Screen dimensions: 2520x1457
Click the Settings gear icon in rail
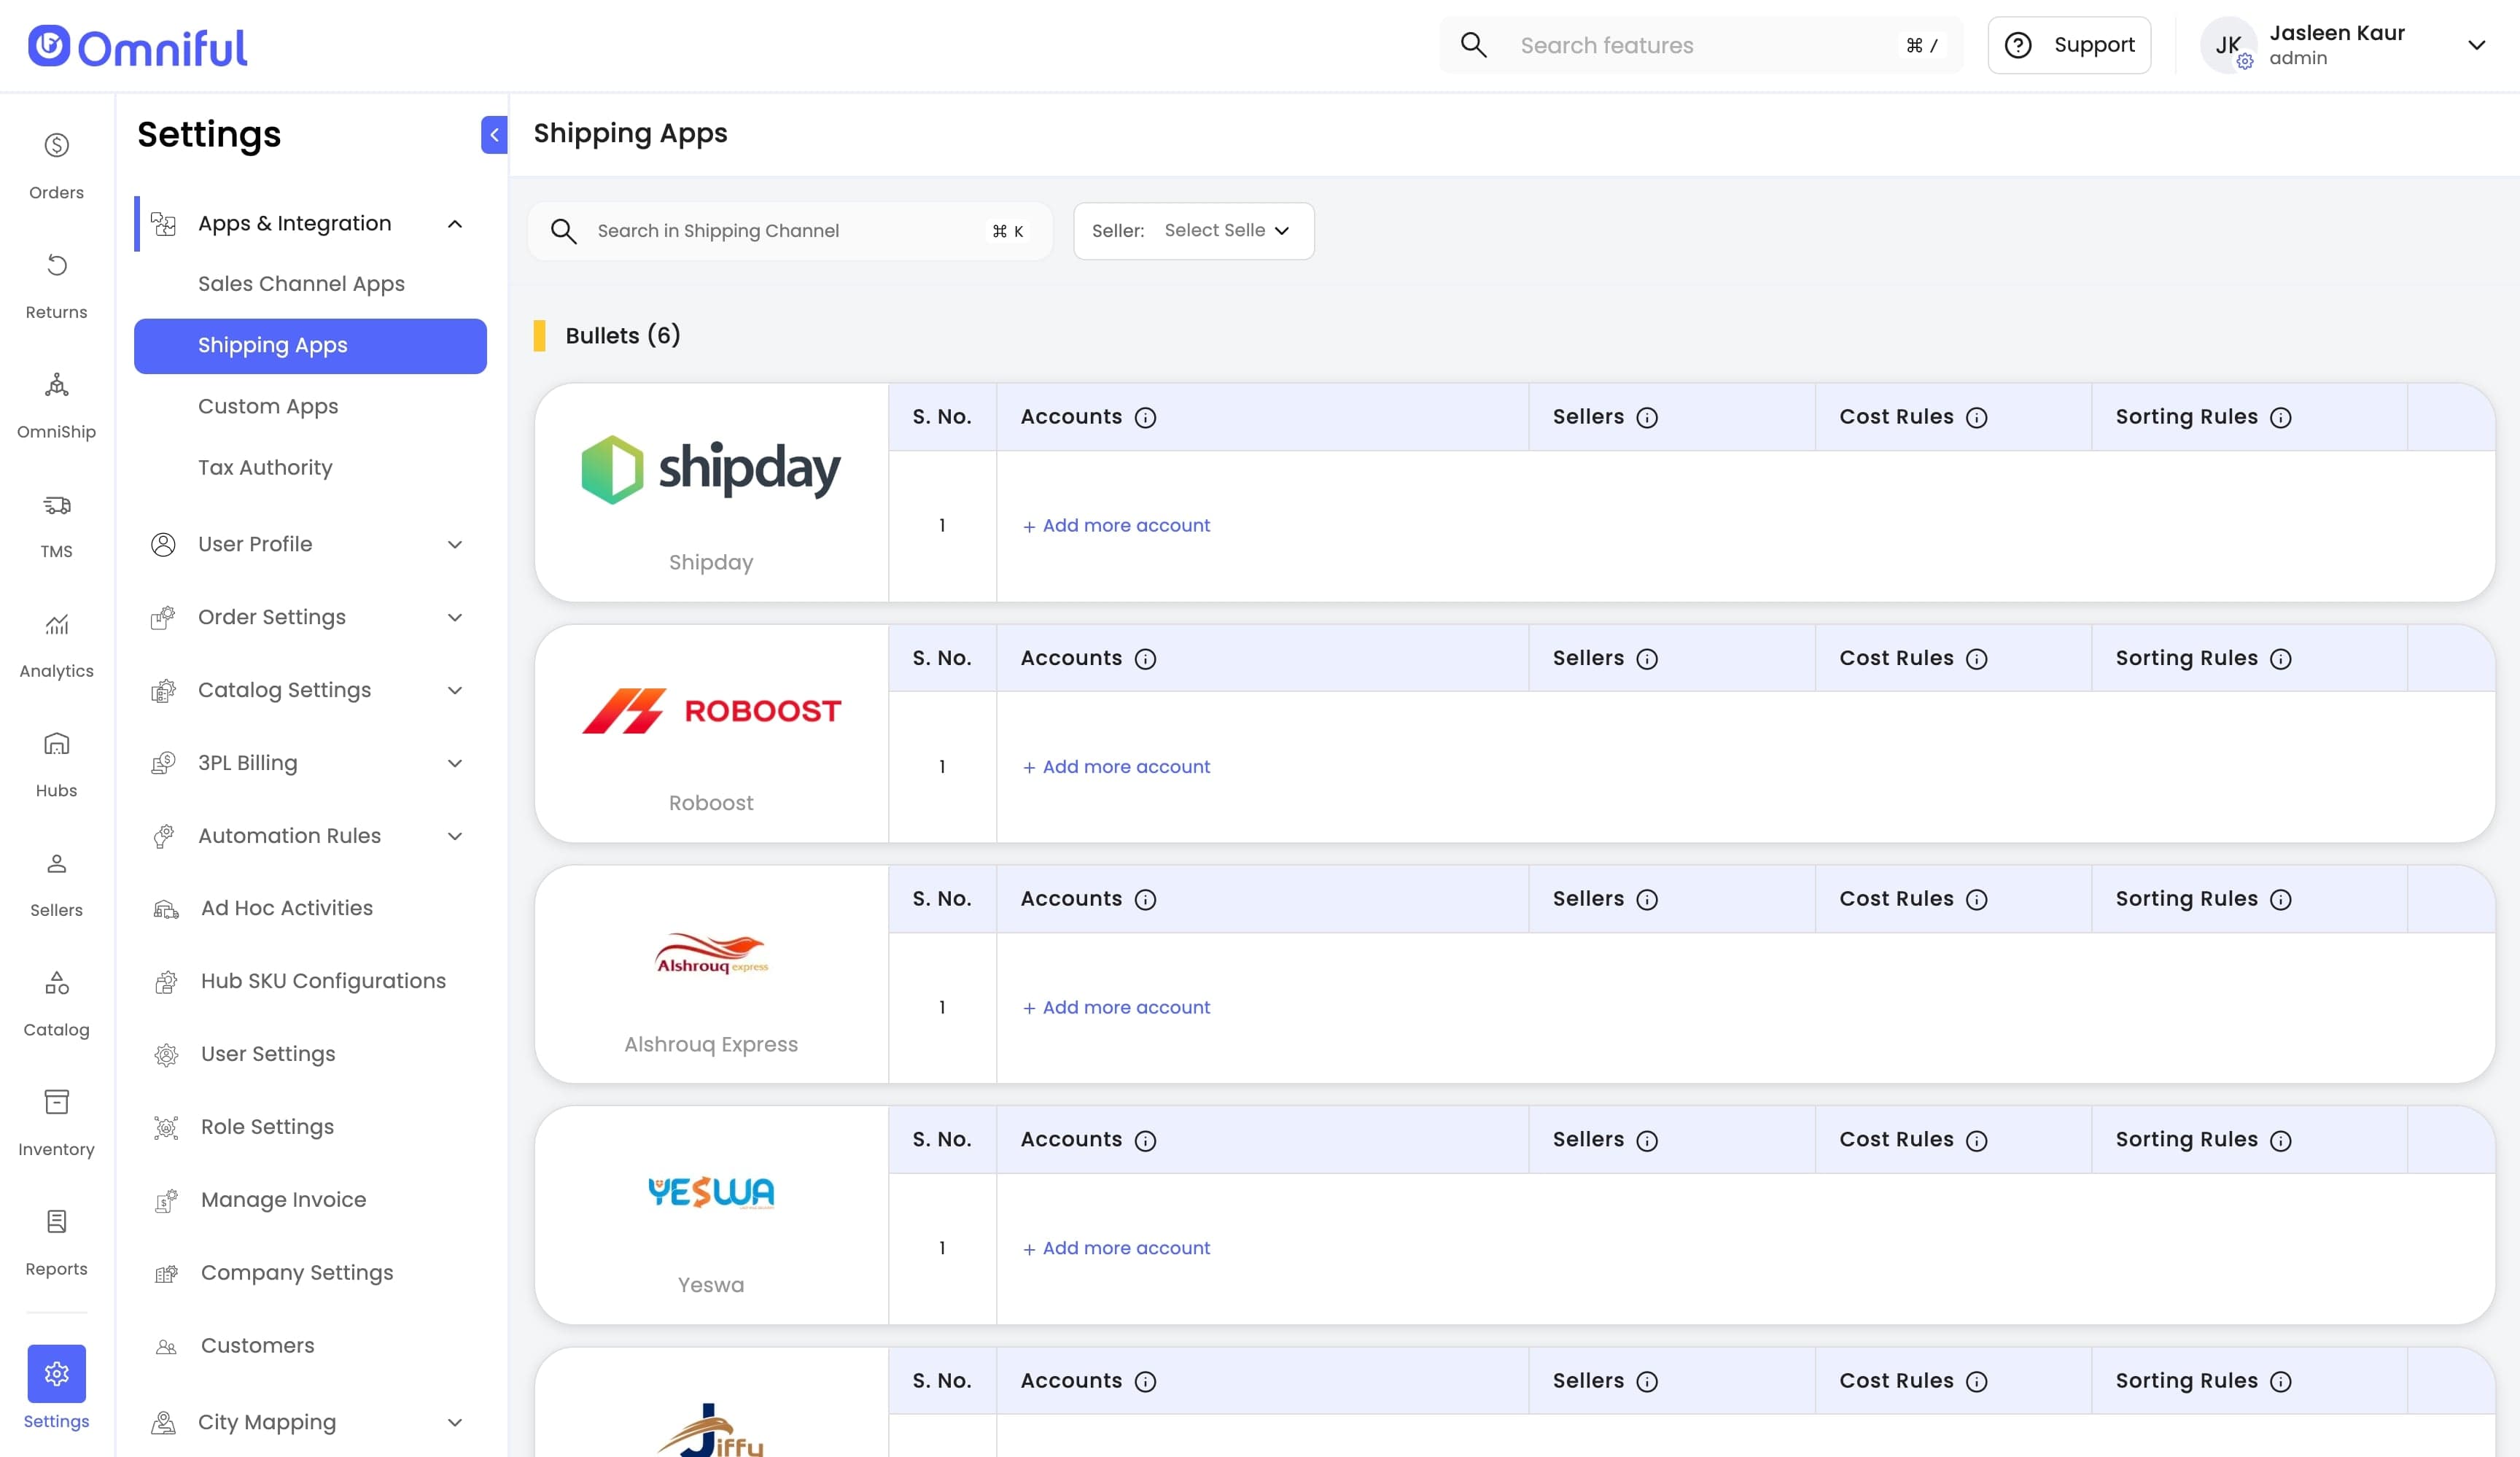(56, 1373)
